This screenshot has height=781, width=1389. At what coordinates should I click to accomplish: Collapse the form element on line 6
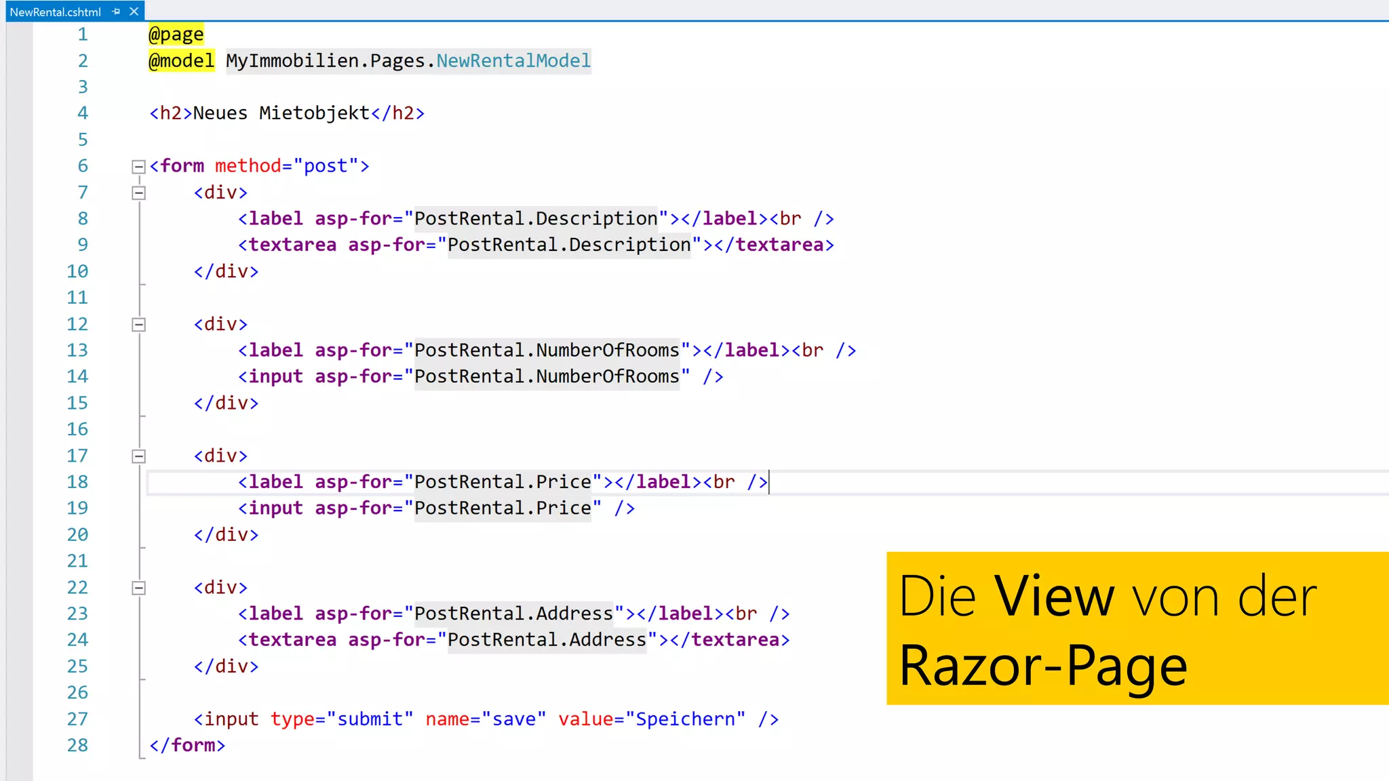[138, 167]
